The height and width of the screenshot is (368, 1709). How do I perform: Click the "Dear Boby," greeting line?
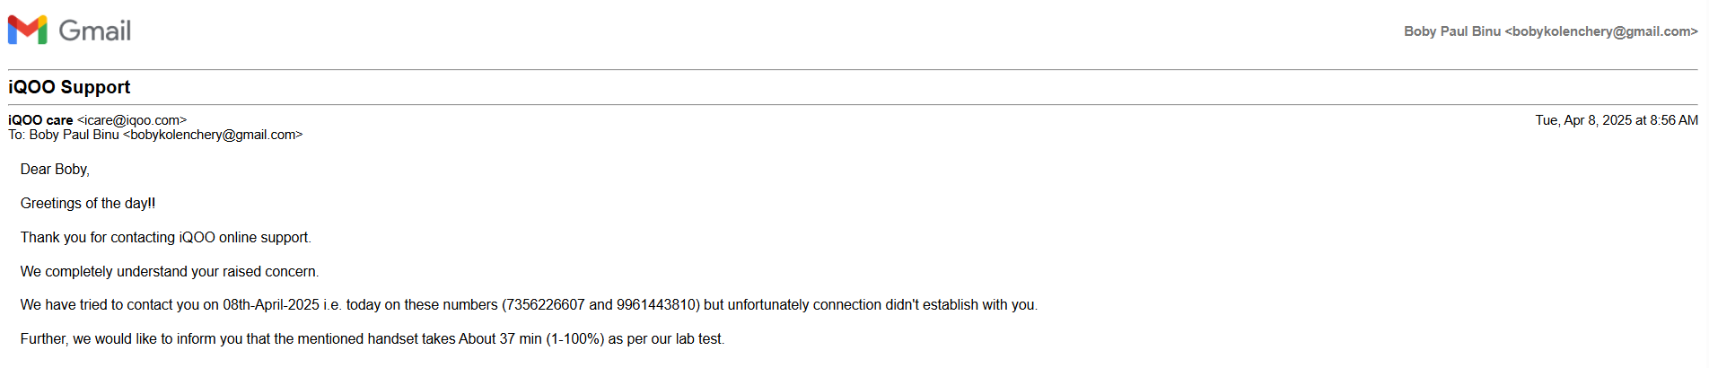pyautogui.click(x=55, y=170)
